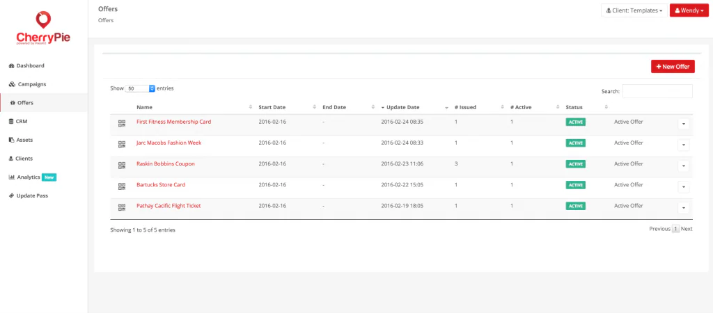713x313 pixels.
Task: Click update date 2016-02-24 08:35
Action: pos(402,122)
